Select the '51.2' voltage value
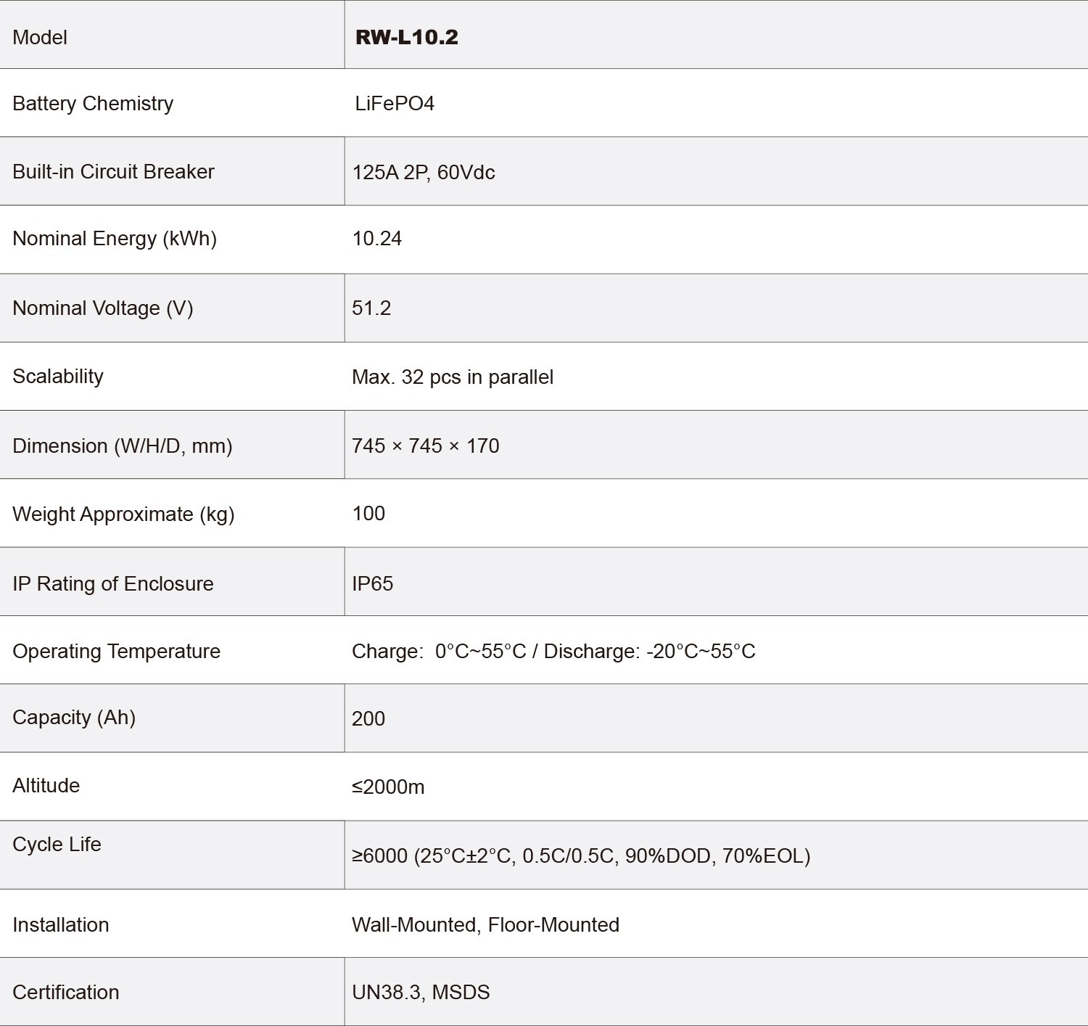The width and height of the screenshot is (1088, 1026). 371,308
